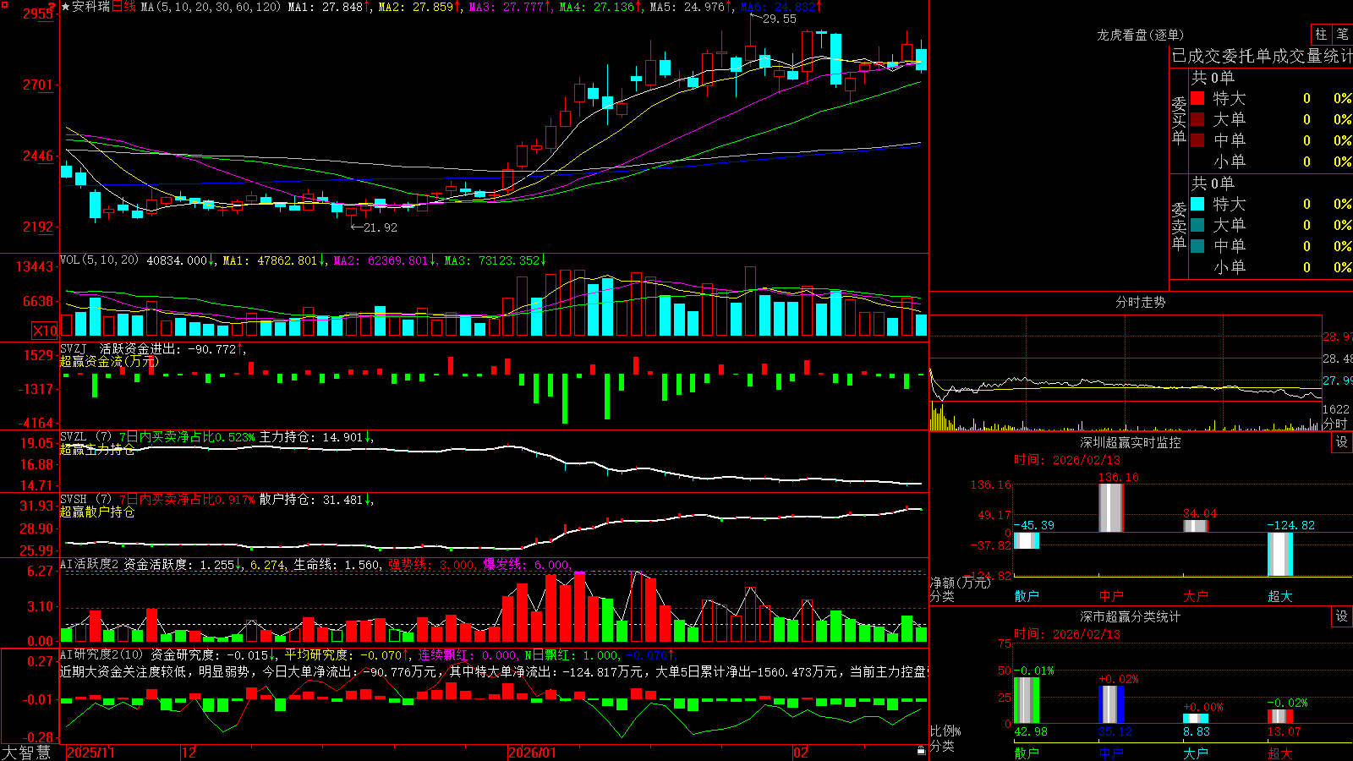This screenshot has height=761, width=1353.
Task: Click the dark red 中单 buy-order swatch
Action: click(1197, 140)
